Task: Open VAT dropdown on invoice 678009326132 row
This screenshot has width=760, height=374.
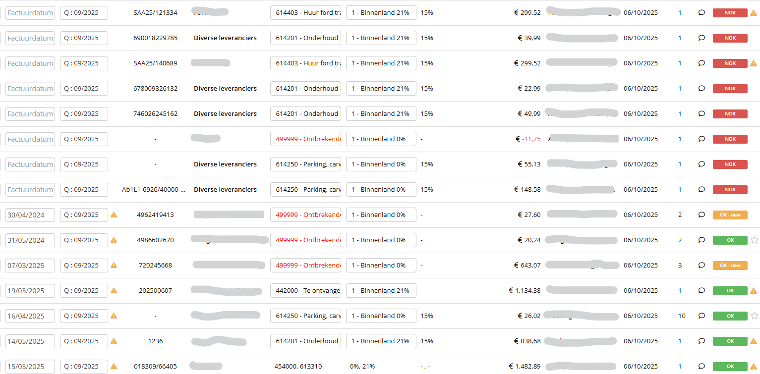Action: pyautogui.click(x=381, y=89)
